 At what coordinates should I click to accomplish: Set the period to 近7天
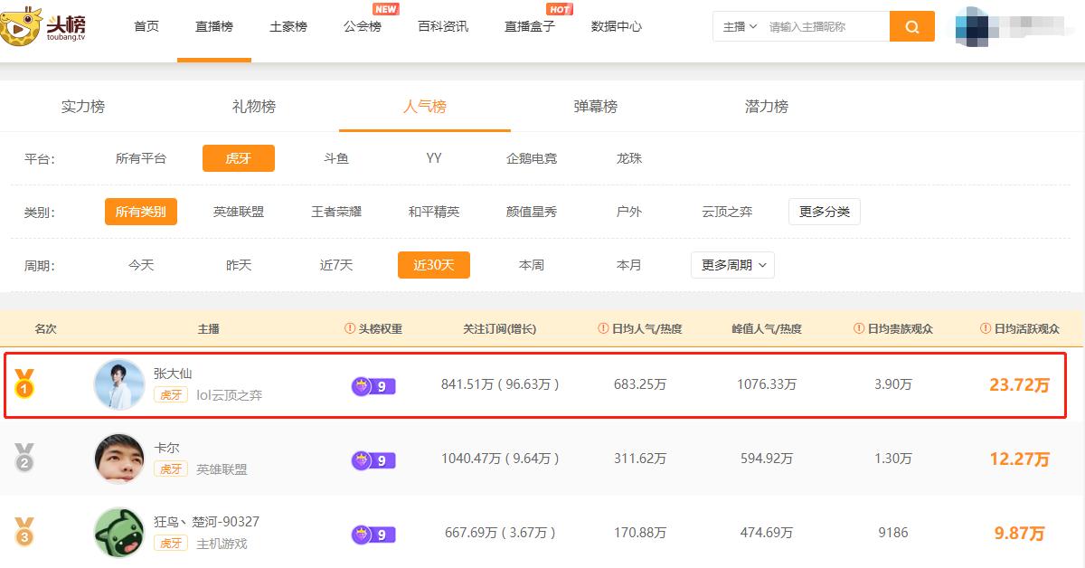coord(336,265)
